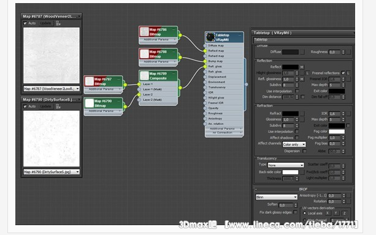Click the Map #6788 node output socket

coord(180,58)
